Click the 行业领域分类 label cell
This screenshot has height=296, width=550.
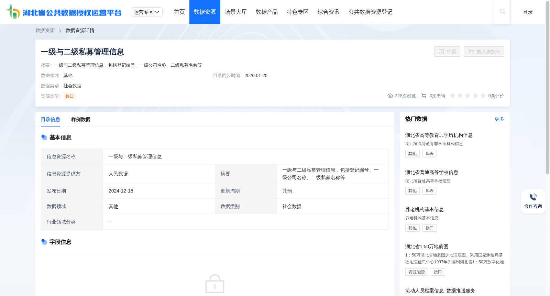tap(72, 222)
